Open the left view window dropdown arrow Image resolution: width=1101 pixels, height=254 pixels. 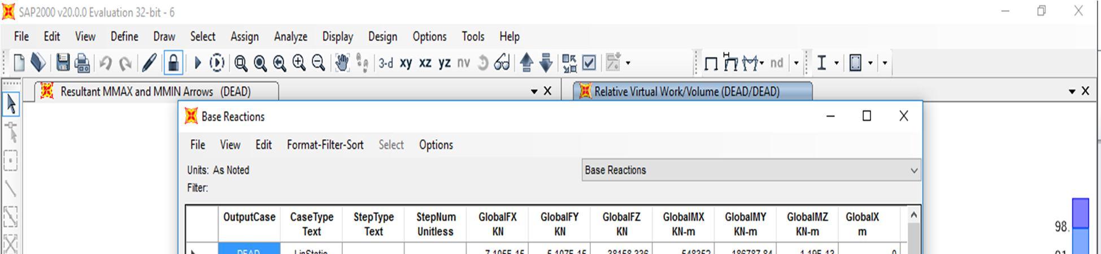coord(534,91)
